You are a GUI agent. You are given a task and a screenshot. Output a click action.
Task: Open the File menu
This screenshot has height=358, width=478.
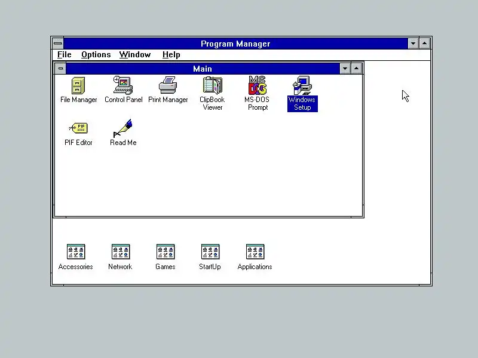click(65, 55)
